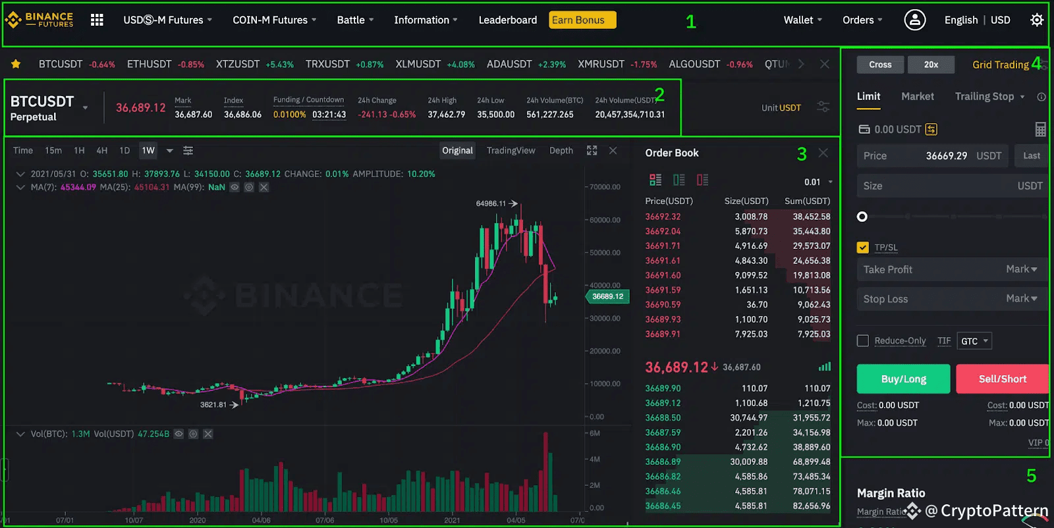The width and height of the screenshot is (1054, 528).
Task: Open the USDⓈ-M Futures menu
Action: pyautogui.click(x=167, y=20)
